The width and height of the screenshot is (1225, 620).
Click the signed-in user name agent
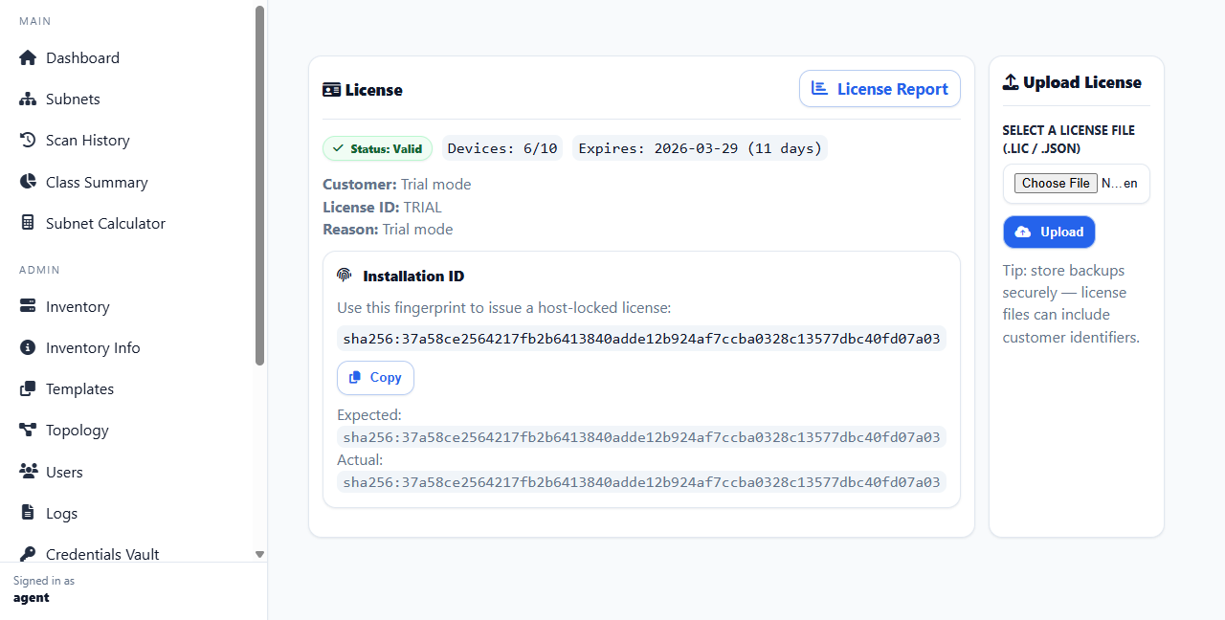click(x=32, y=597)
